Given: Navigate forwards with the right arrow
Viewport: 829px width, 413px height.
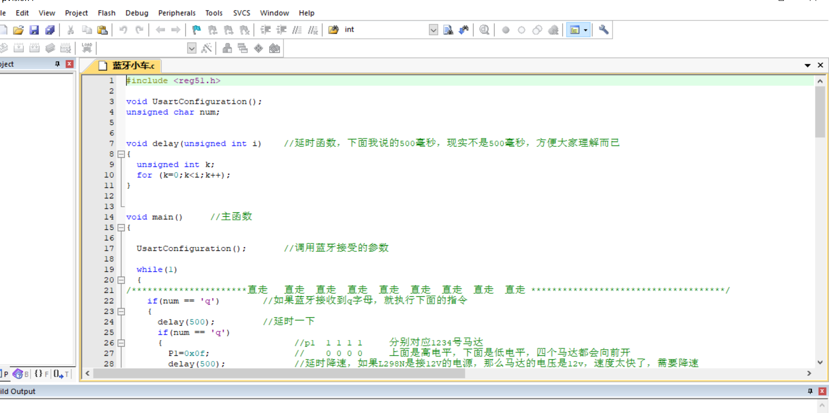Looking at the screenshot, I should (x=176, y=30).
